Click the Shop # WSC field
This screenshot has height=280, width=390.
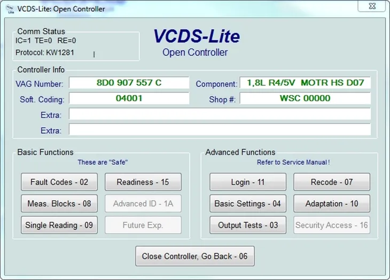tap(305, 98)
